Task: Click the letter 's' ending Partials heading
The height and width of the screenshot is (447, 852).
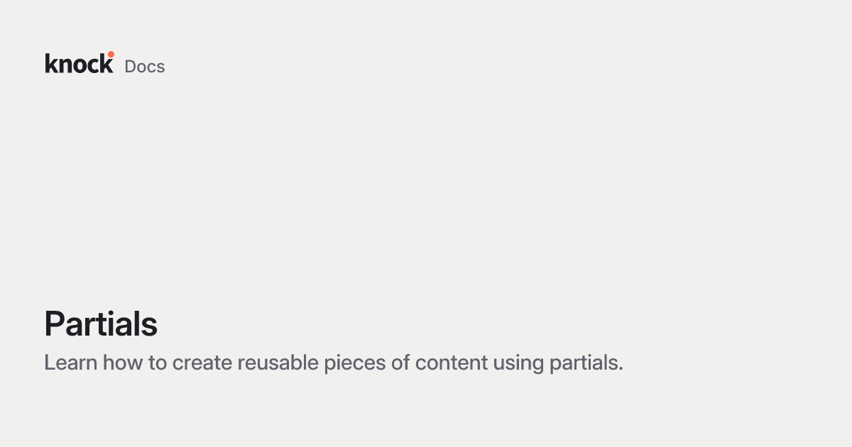Action: coord(150,328)
